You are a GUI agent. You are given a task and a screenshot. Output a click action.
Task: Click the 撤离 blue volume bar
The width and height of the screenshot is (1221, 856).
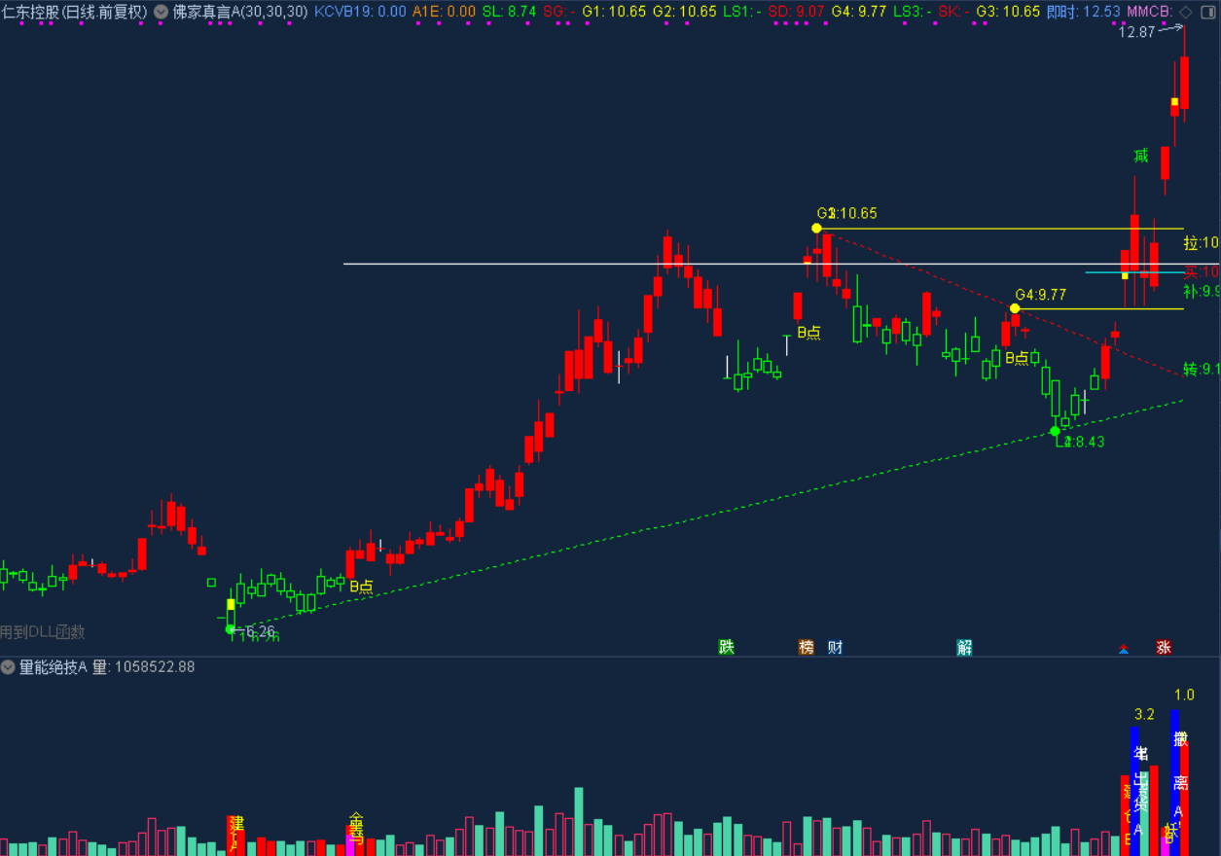[x=1175, y=783]
